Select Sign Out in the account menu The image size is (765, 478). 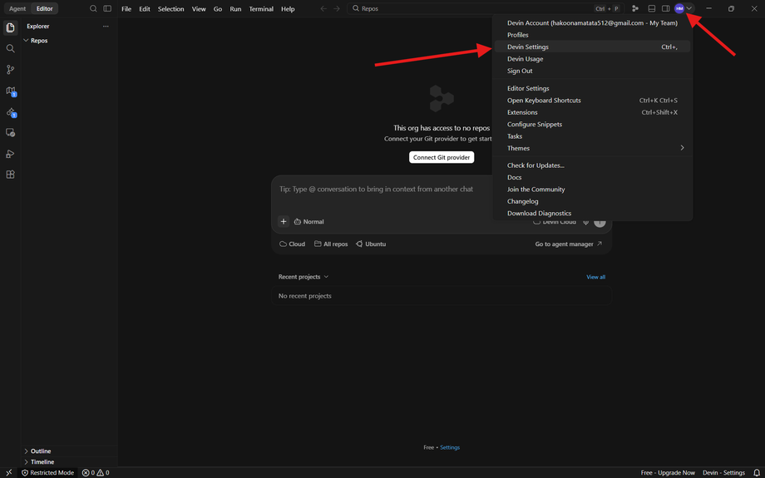click(x=592, y=71)
